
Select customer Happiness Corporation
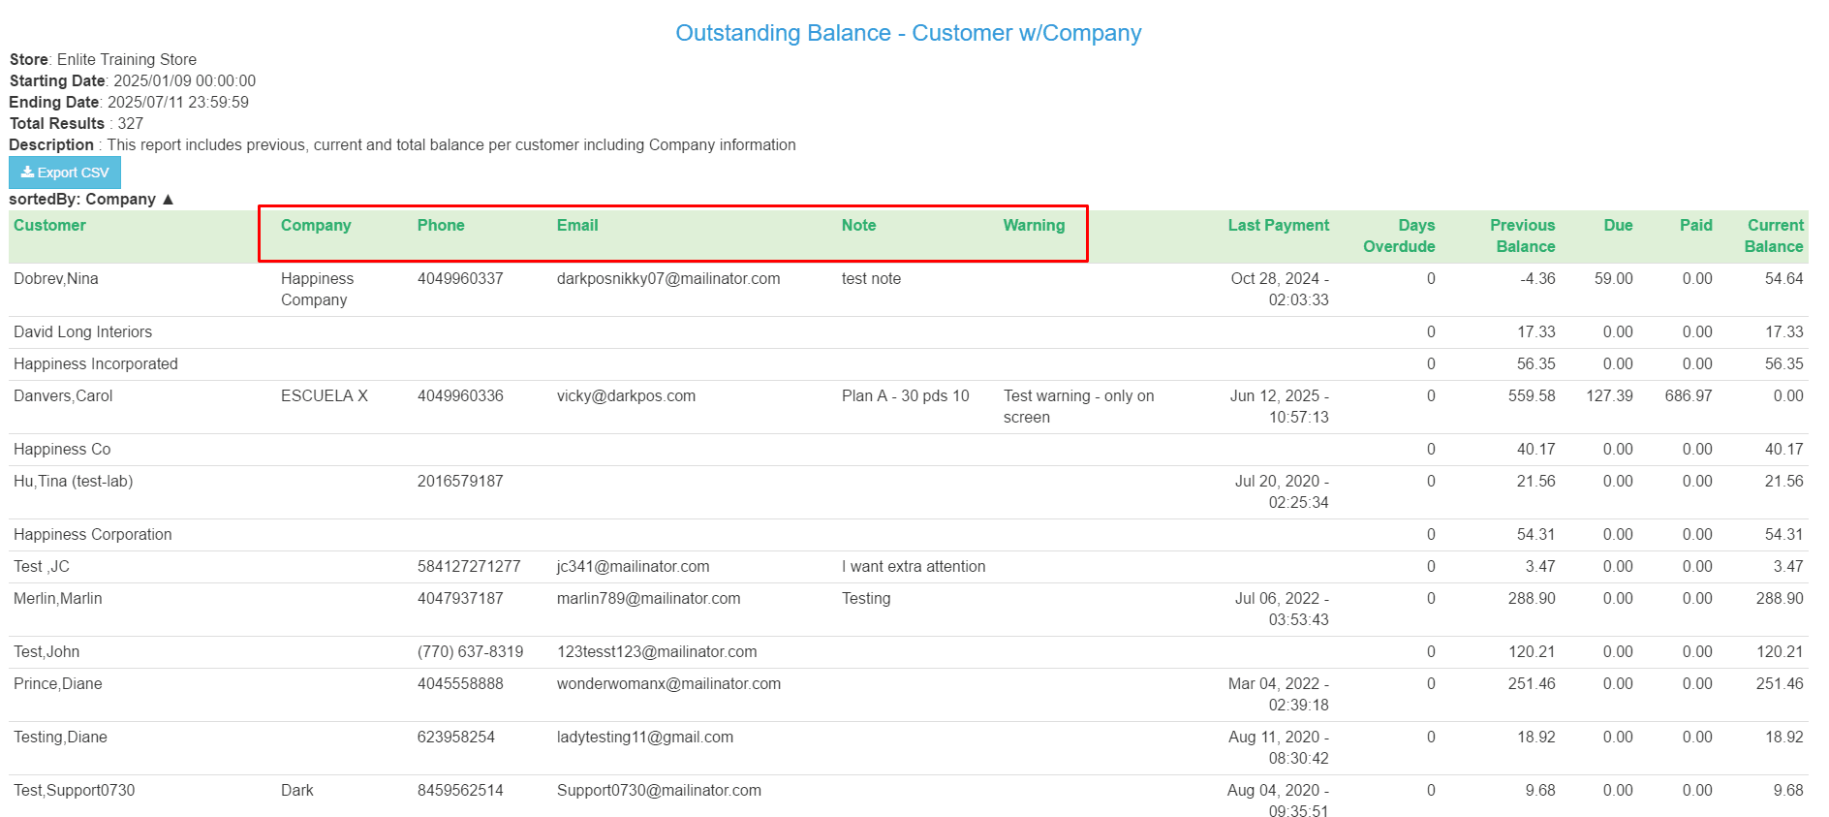[93, 534]
